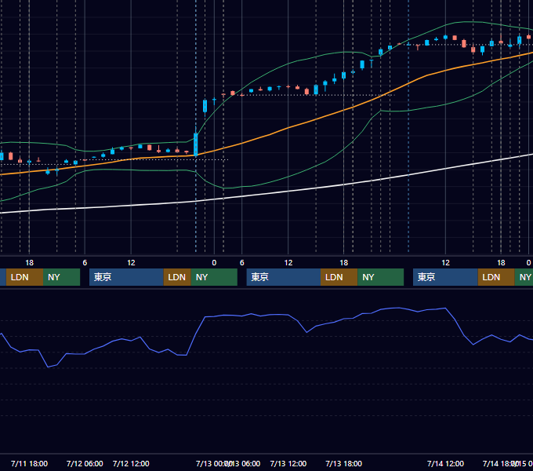533x471 pixels.
Task: Select the 7/13 東京 session block
Action: tap(284, 277)
